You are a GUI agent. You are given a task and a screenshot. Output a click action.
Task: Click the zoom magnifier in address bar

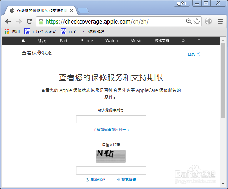(x=189, y=21)
